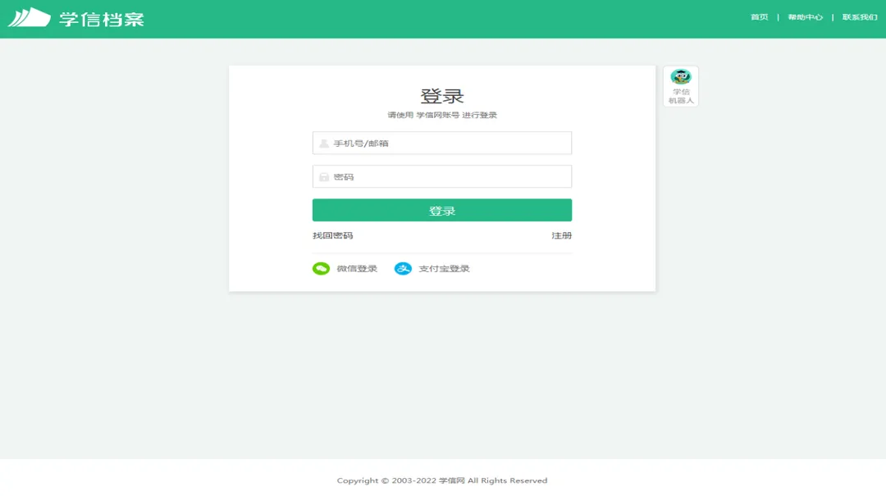
Task: Go to 首页 in top navigation
Action: [760, 17]
